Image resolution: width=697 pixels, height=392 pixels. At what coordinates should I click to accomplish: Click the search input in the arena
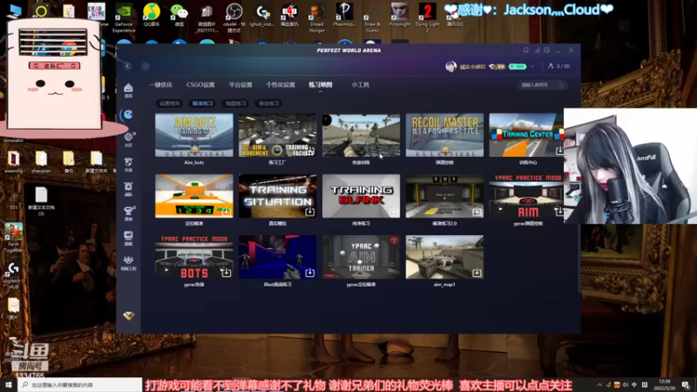tap(542, 84)
